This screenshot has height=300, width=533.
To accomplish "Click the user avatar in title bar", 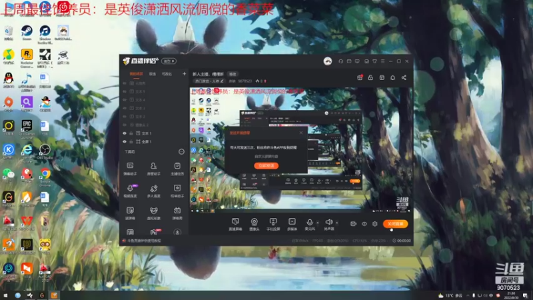I will [x=327, y=61].
